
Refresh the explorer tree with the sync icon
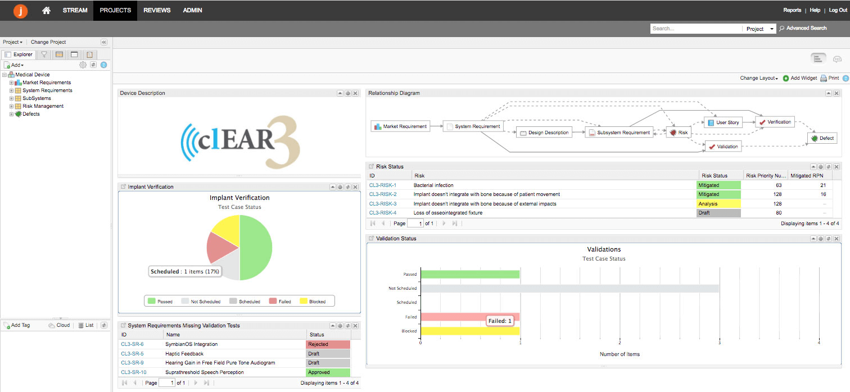(93, 65)
